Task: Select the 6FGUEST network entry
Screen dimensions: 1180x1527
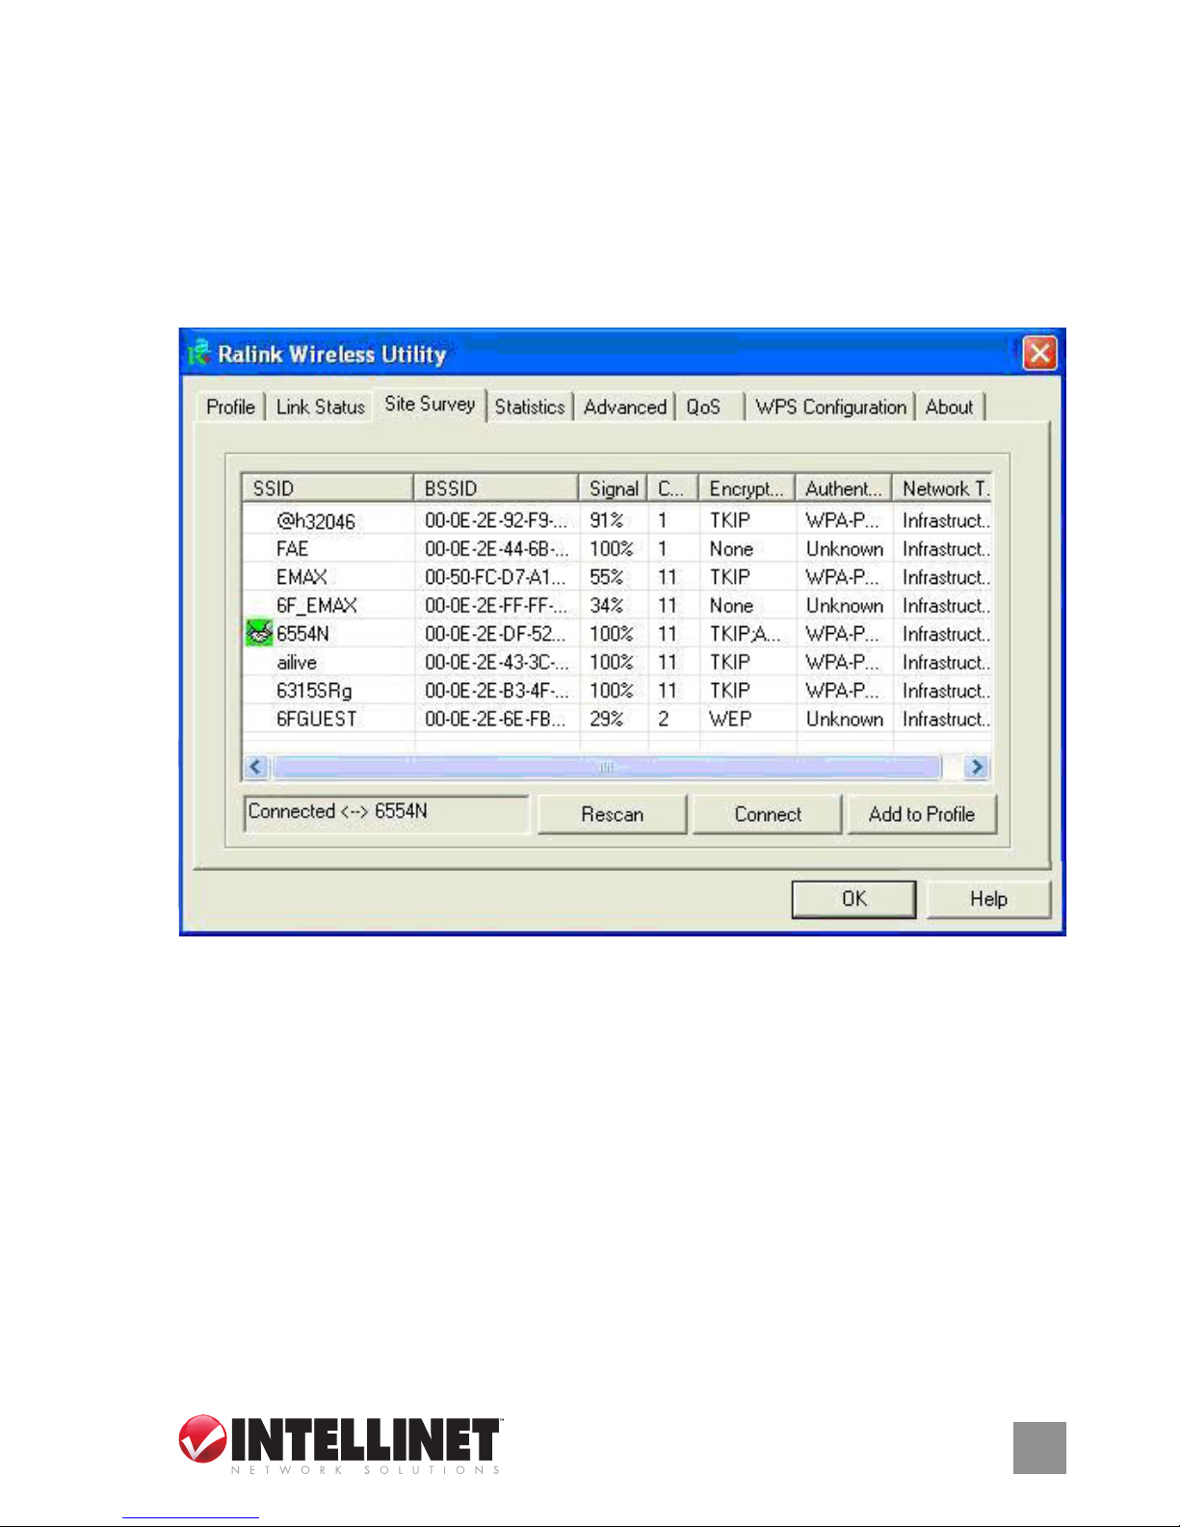Action: tap(616, 719)
